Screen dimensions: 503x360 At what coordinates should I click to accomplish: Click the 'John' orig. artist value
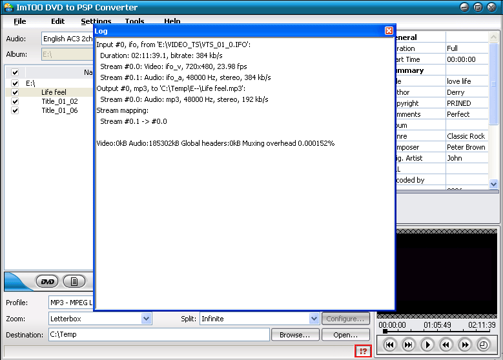coord(455,158)
